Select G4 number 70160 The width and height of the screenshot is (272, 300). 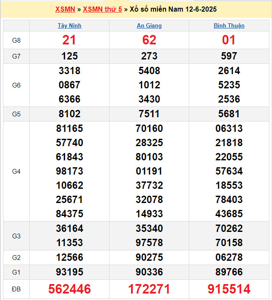149,128
